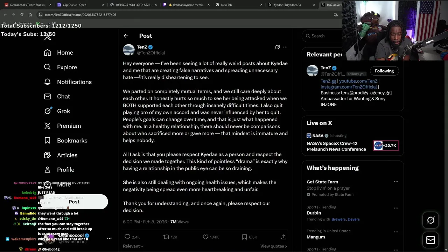Image resolution: width=448 pixels, height=252 pixels.
Task: Click the Durbin trending topic
Action: (314, 213)
